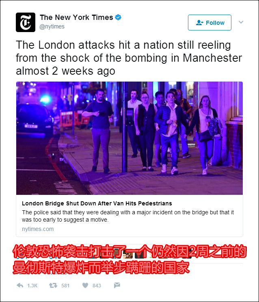Image resolution: width=259 pixels, height=302 pixels.
Task: Click the blue verified badge
Action: 118,17
